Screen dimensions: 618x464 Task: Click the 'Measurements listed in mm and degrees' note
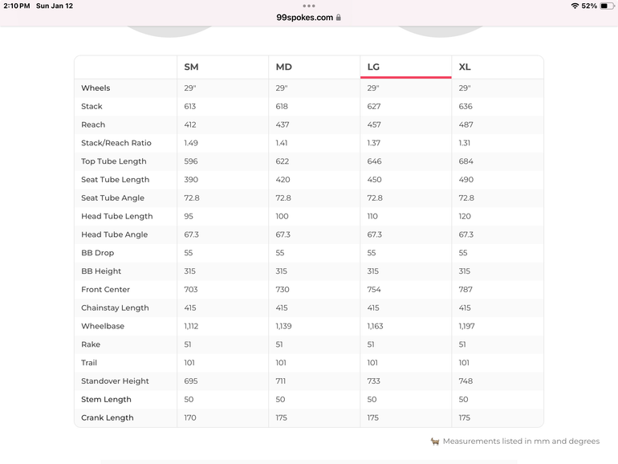pos(521,442)
